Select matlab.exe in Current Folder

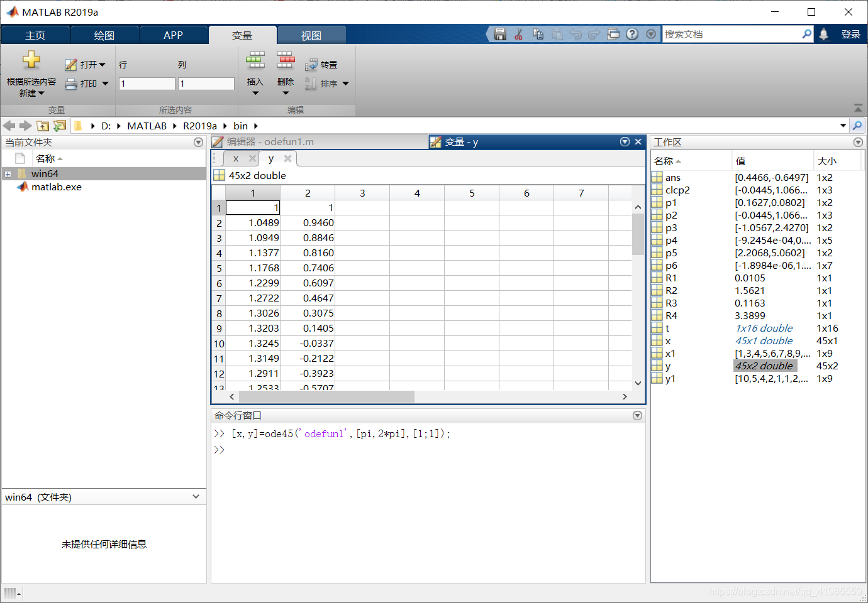tap(56, 187)
